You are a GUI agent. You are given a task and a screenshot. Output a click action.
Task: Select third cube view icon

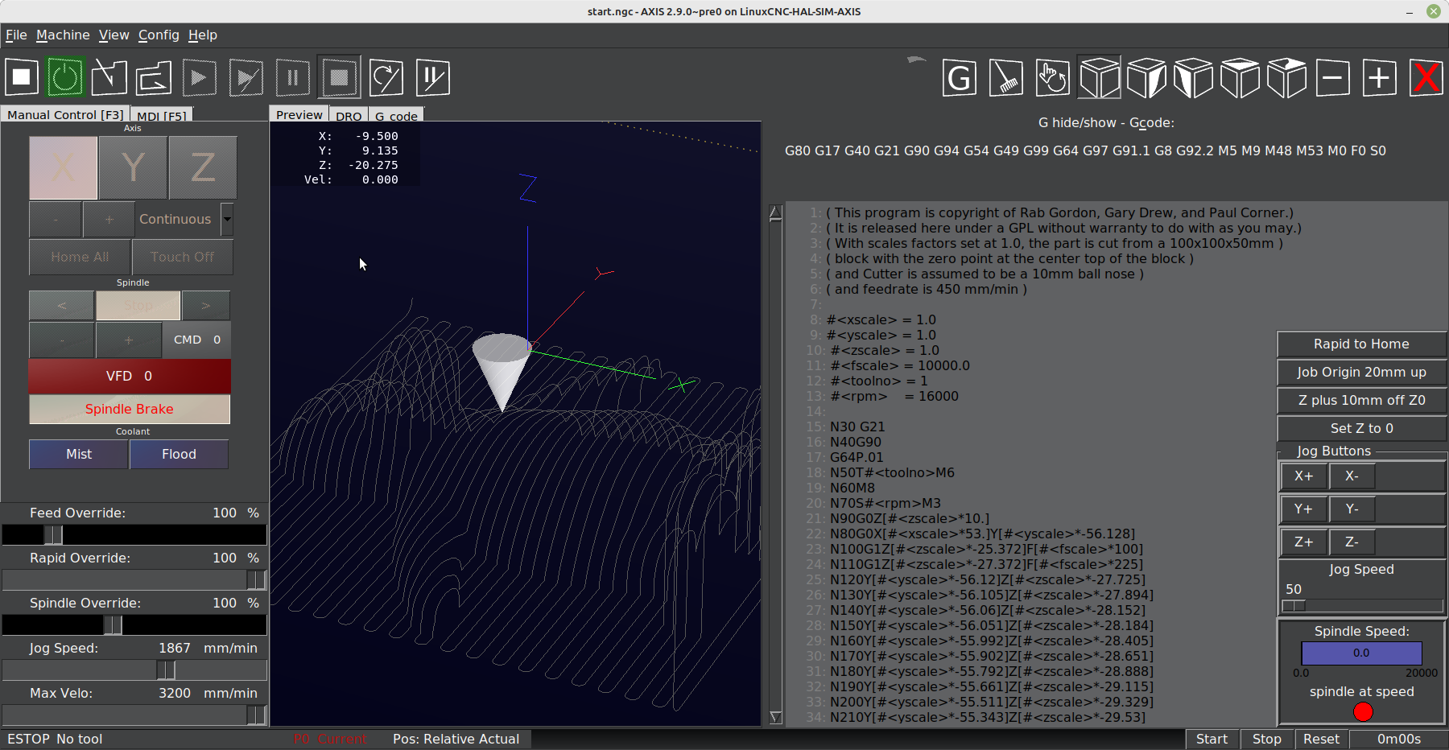(1193, 78)
